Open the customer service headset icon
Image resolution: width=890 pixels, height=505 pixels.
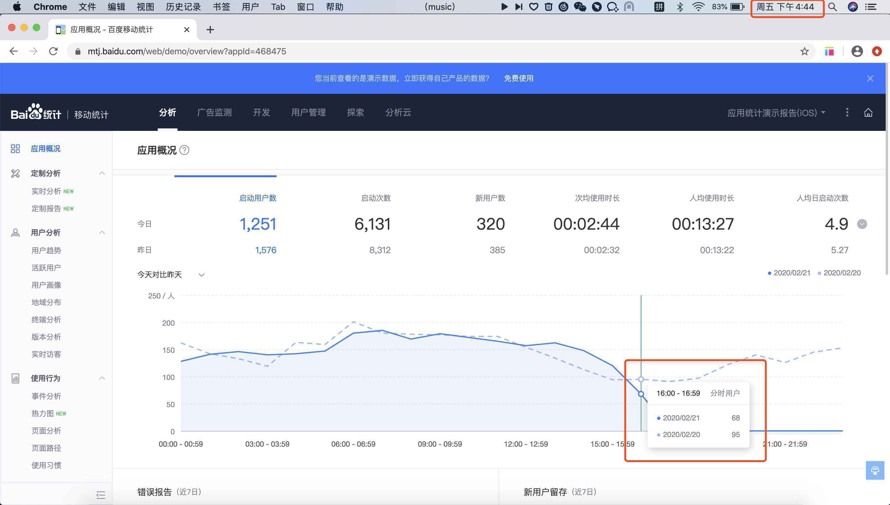[875, 470]
